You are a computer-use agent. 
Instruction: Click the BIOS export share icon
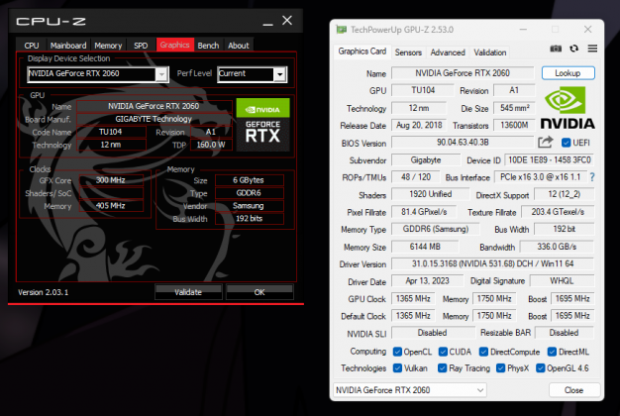[546, 143]
